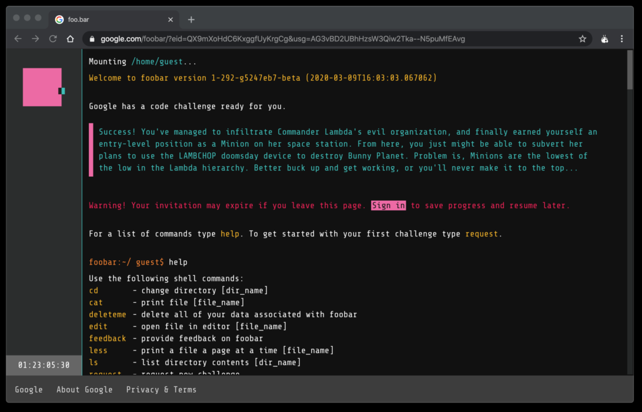Reload the foobar page
Viewport: 642px width, 412px height.
53,39
